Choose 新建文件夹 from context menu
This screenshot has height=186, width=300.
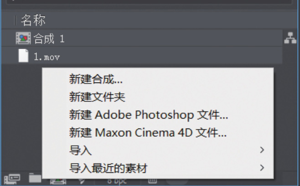158,97
